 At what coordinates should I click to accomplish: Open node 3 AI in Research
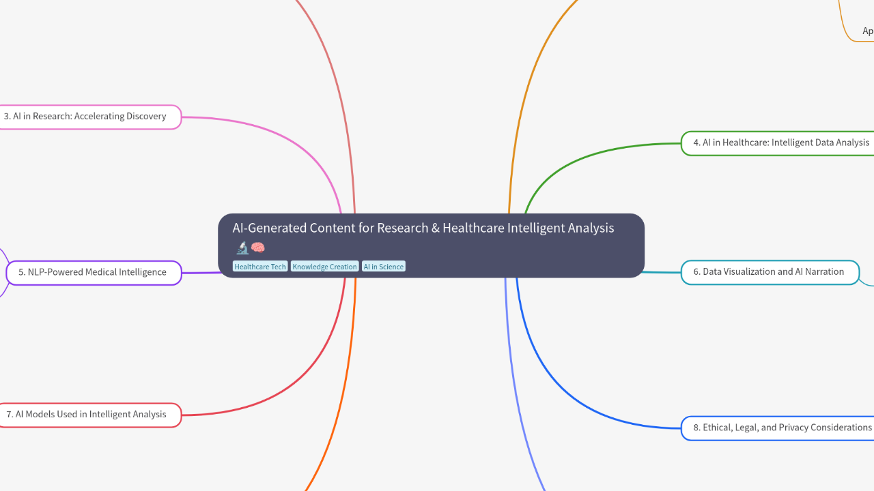(x=85, y=117)
